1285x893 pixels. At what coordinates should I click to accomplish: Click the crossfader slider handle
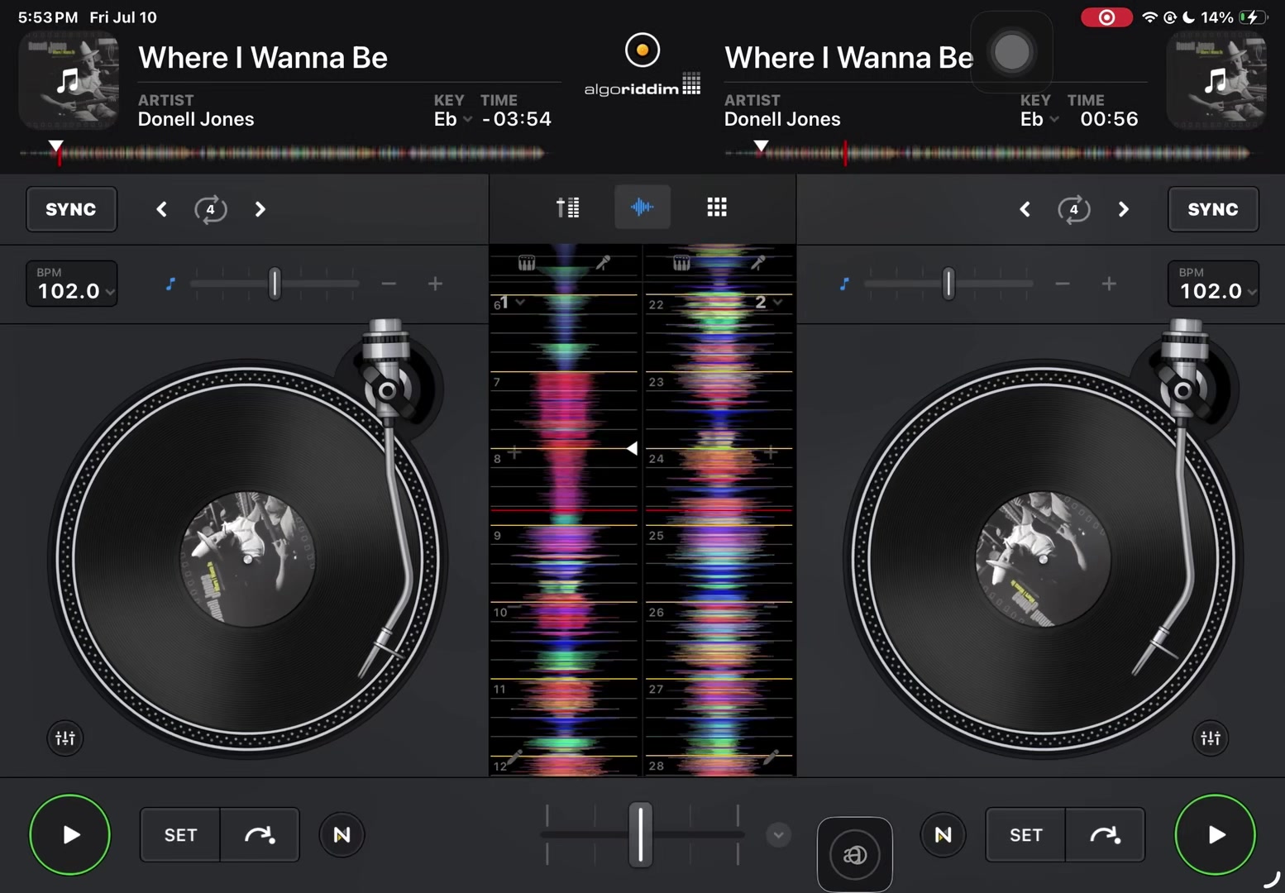[x=641, y=834]
